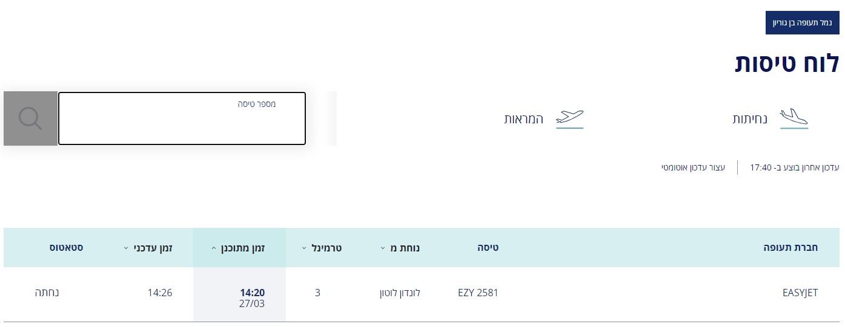Select the נחיתות arrivals tab label
Viewport: 845px width, 327px height.
(x=750, y=118)
